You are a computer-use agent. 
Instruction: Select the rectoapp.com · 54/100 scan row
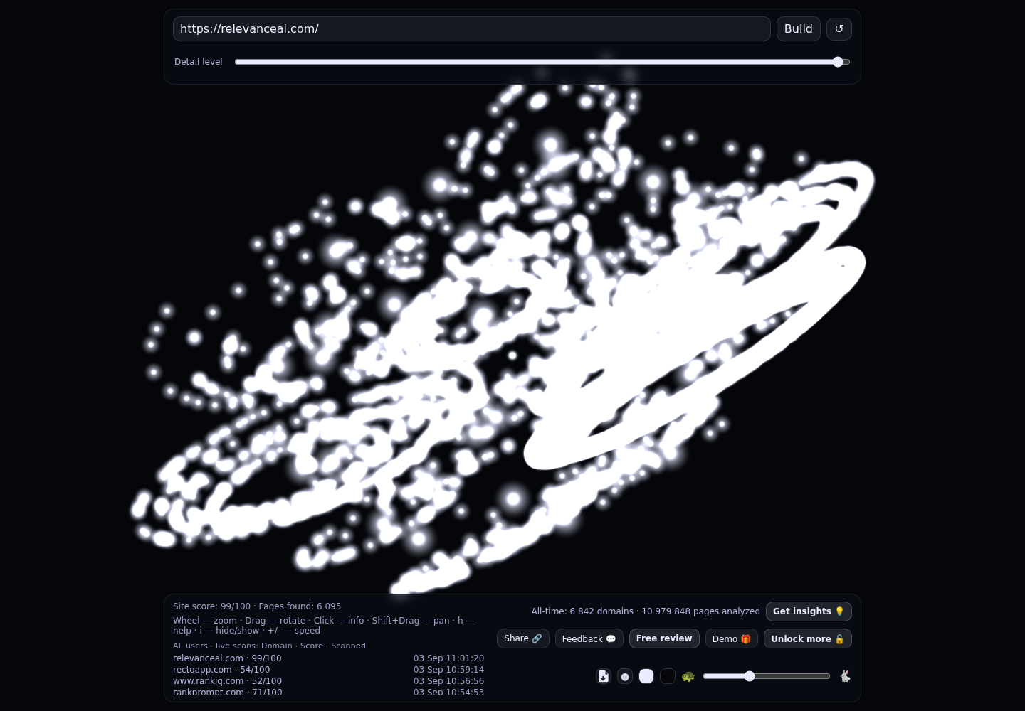(x=328, y=670)
